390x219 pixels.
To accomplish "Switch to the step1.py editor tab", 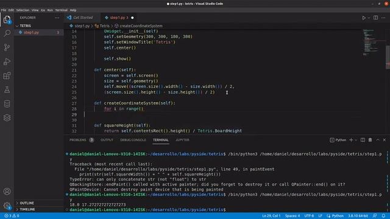I will [119, 18].
